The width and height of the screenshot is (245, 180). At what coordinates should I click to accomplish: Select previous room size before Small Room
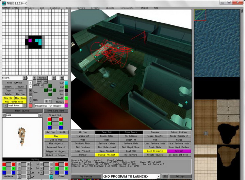click(6, 105)
